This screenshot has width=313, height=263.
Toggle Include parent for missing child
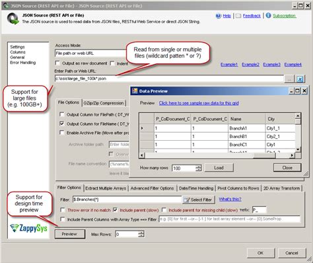point(164,210)
